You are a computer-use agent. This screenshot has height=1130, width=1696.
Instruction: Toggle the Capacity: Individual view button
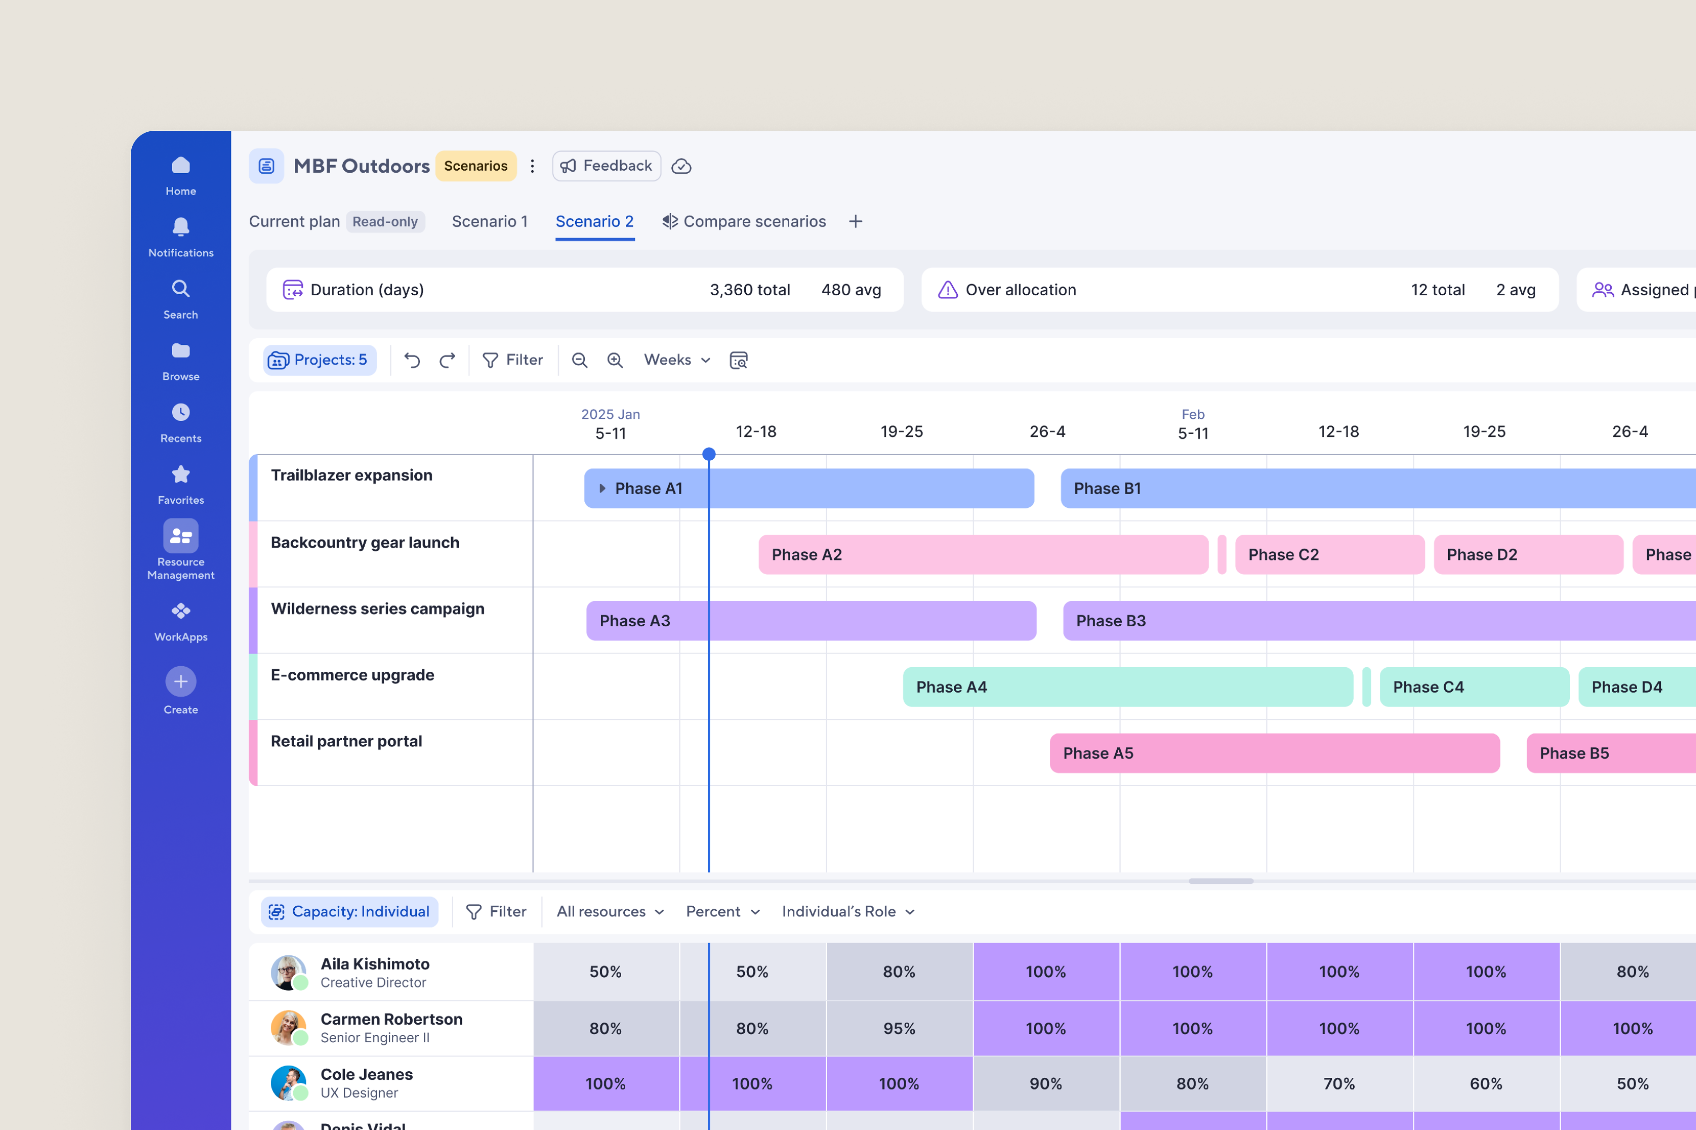click(x=349, y=912)
